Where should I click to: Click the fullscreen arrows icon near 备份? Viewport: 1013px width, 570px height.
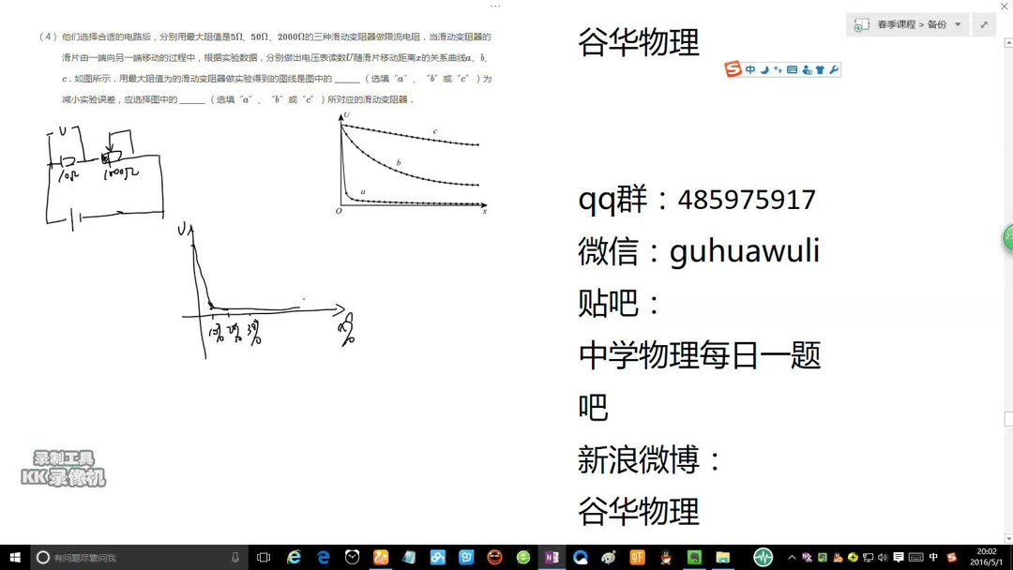983,24
